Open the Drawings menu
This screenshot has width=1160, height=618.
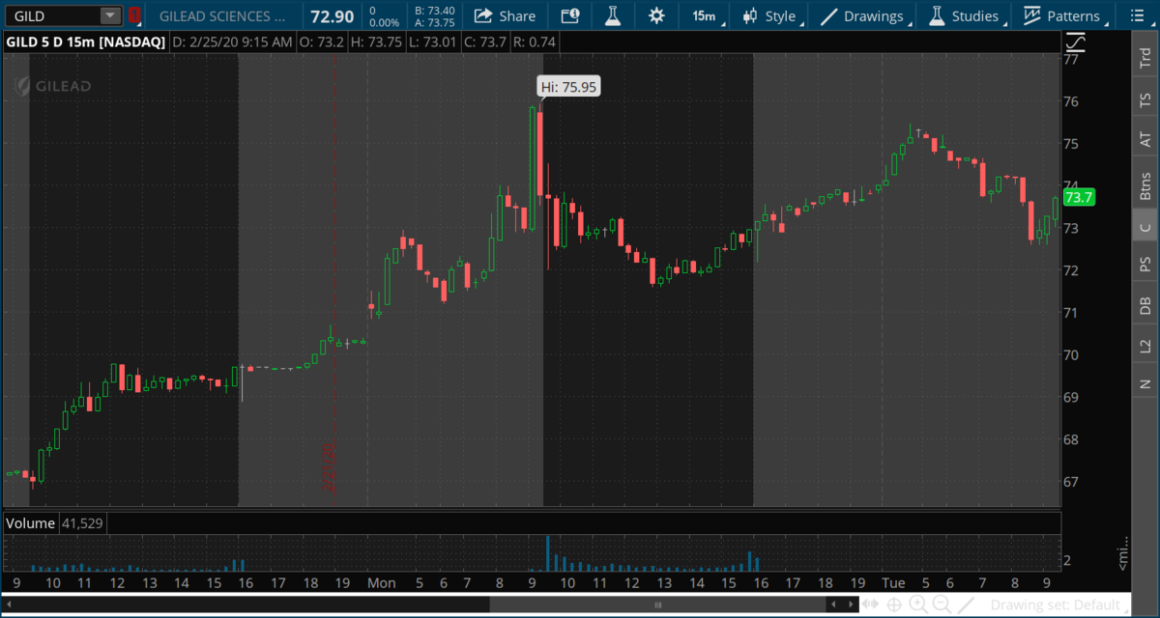click(862, 15)
